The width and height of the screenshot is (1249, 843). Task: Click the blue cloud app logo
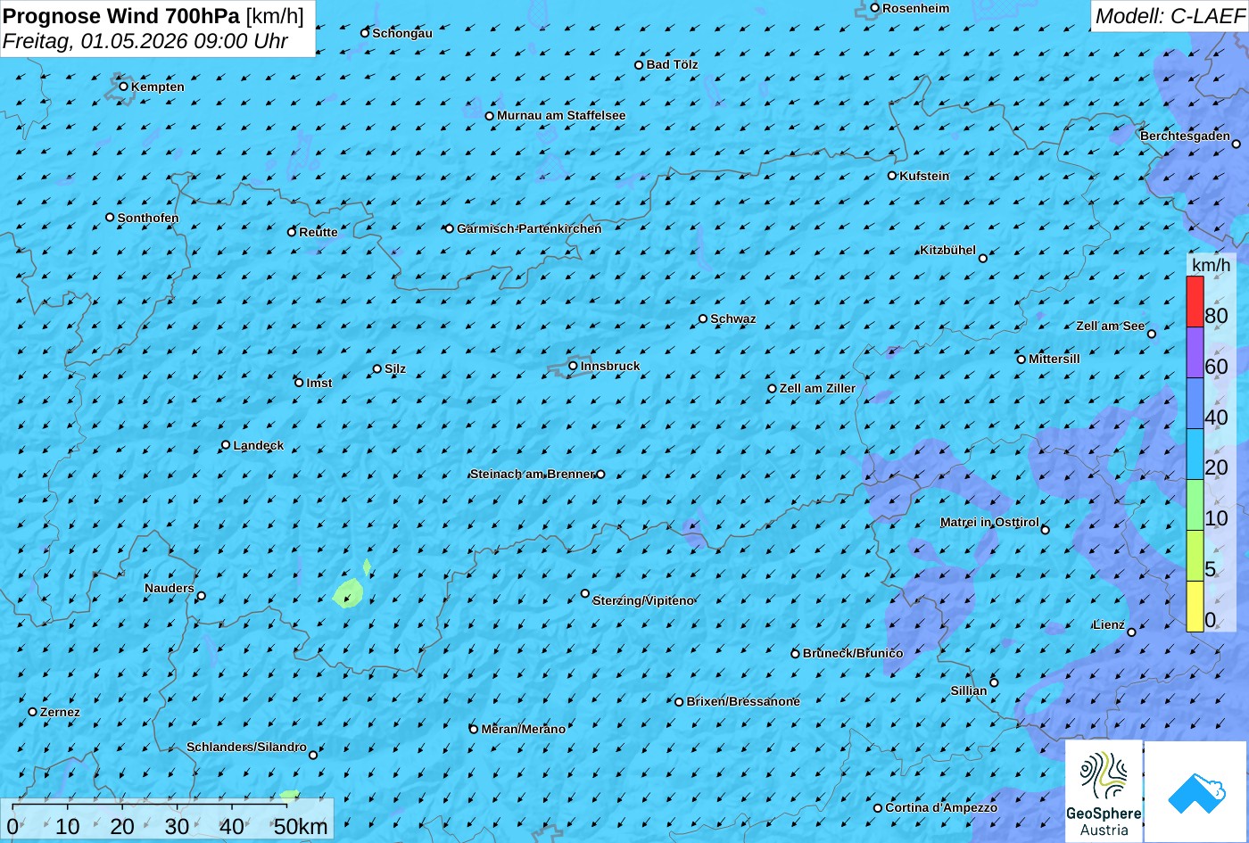pyautogui.click(x=1196, y=792)
